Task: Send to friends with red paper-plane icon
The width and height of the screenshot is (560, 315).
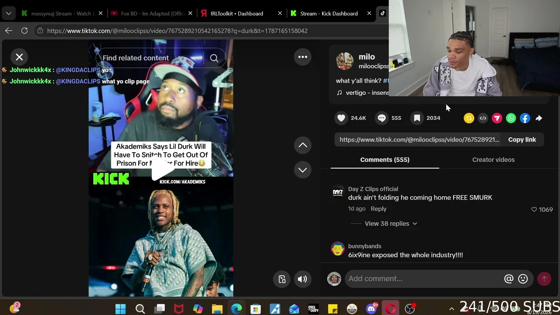Action: pos(497,118)
